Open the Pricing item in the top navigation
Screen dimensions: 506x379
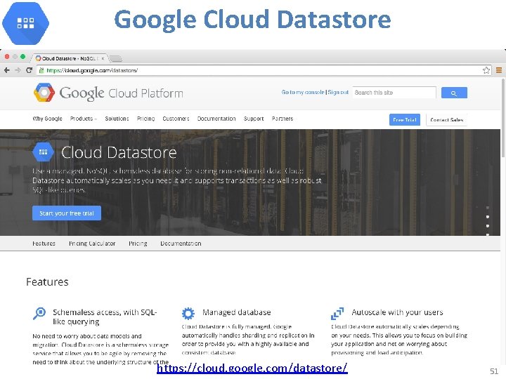pos(145,119)
